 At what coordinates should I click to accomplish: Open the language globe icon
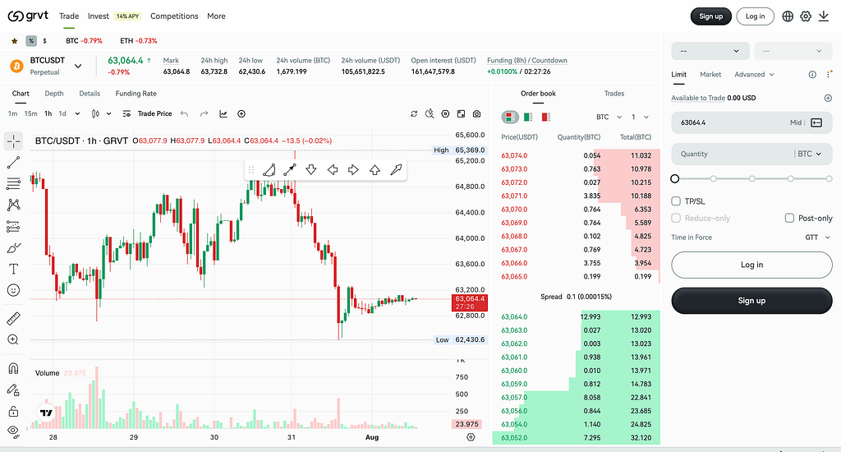point(788,16)
